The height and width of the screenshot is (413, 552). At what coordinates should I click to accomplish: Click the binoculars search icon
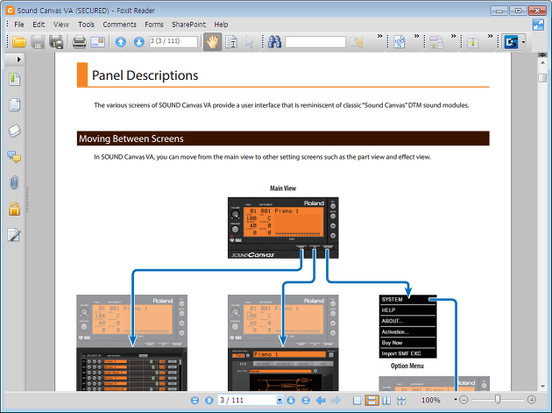coord(274,42)
